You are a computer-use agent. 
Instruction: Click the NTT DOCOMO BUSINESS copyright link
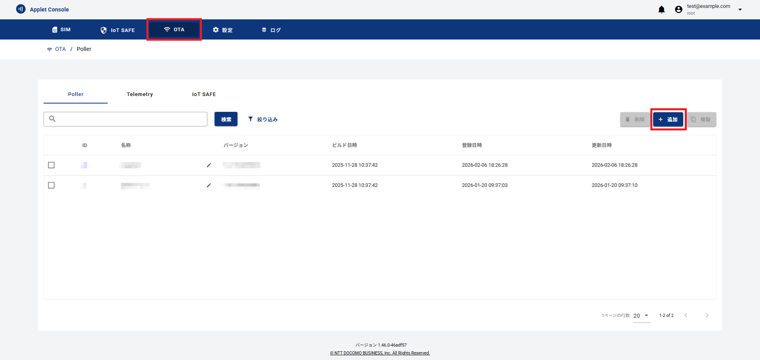tap(380, 353)
